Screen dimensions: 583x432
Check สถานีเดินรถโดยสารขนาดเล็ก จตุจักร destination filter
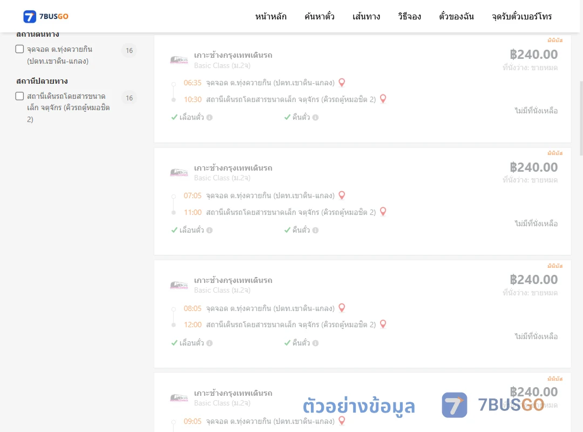20,96
